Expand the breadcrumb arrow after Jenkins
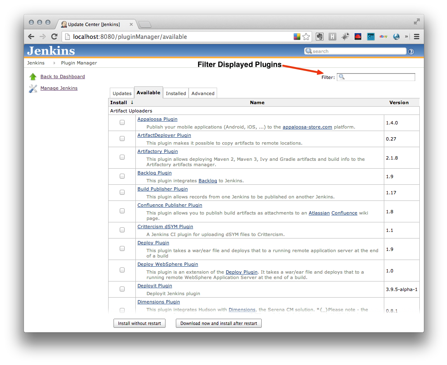 click(x=54, y=63)
